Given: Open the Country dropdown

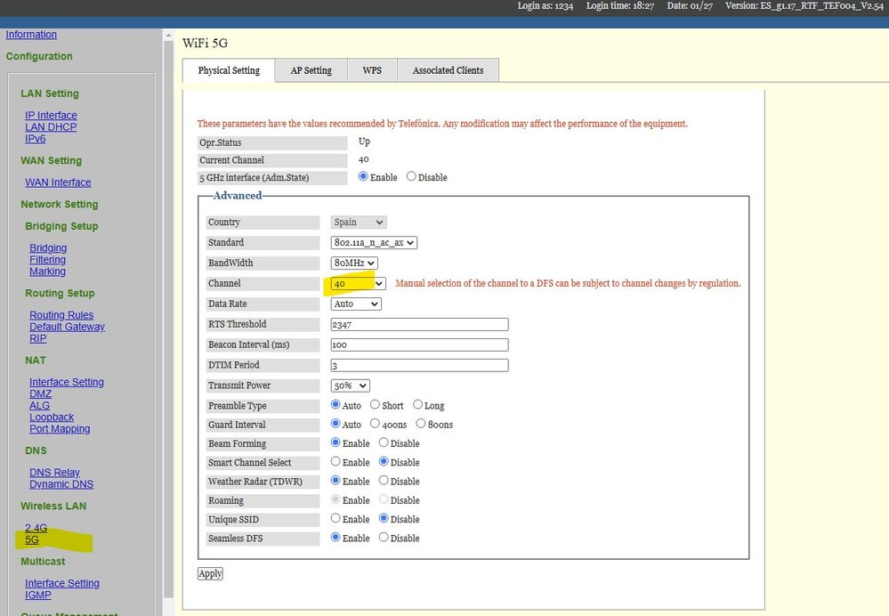Looking at the screenshot, I should tap(358, 223).
